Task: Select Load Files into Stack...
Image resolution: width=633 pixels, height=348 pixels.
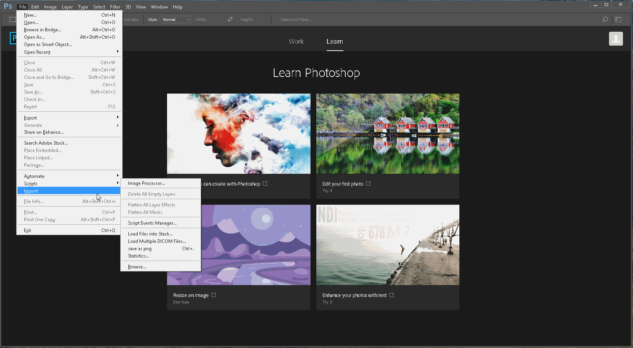Action: pyautogui.click(x=160, y=234)
